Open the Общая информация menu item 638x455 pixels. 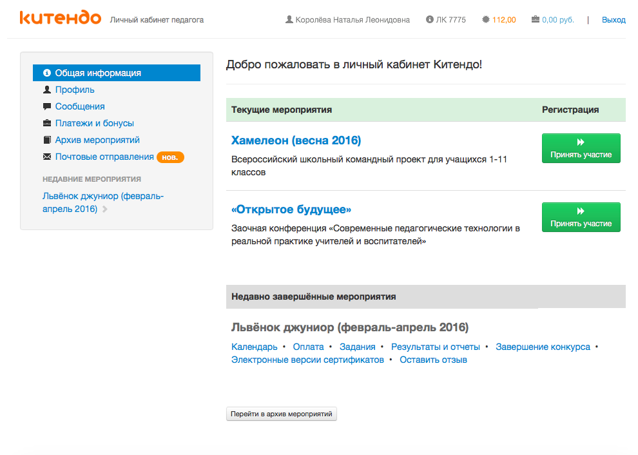click(x=117, y=73)
